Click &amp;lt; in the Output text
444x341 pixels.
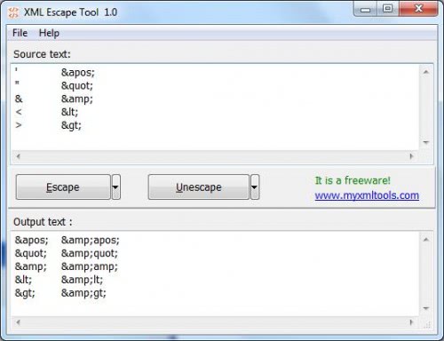pyautogui.click(x=82, y=280)
